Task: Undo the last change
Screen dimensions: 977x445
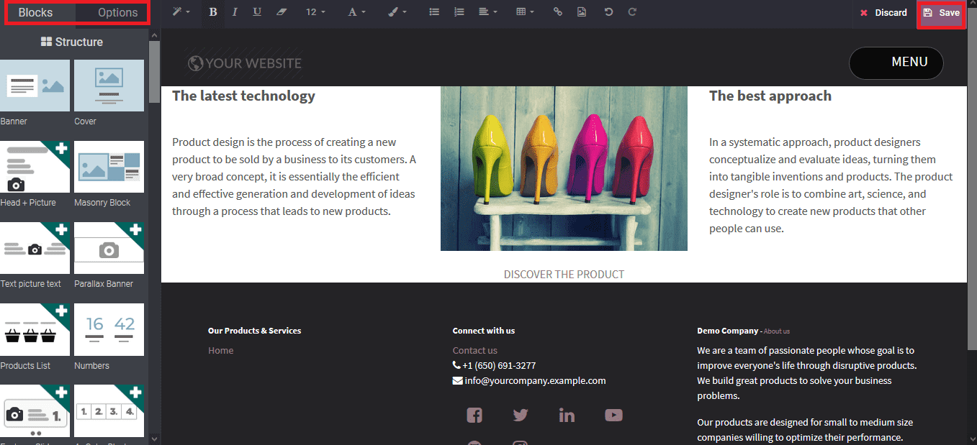Action: click(x=608, y=12)
